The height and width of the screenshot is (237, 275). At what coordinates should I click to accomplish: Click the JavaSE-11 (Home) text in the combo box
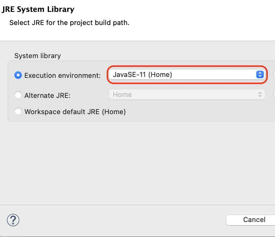click(x=142, y=74)
